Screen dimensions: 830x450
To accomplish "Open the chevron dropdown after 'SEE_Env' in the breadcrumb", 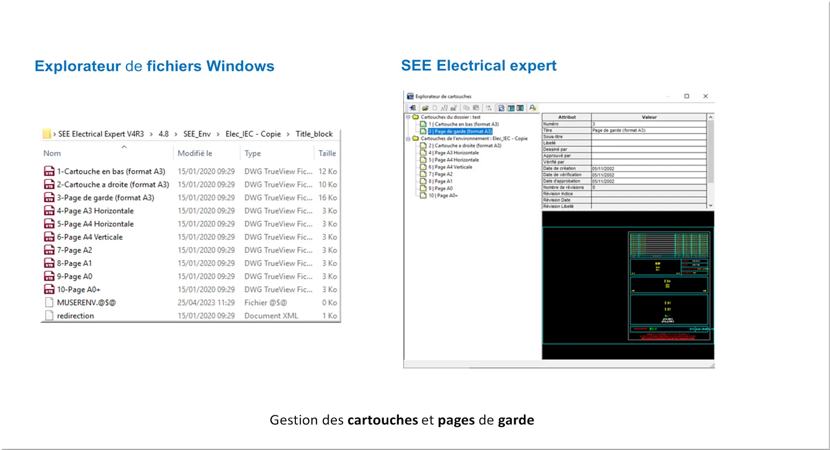I will click(218, 134).
